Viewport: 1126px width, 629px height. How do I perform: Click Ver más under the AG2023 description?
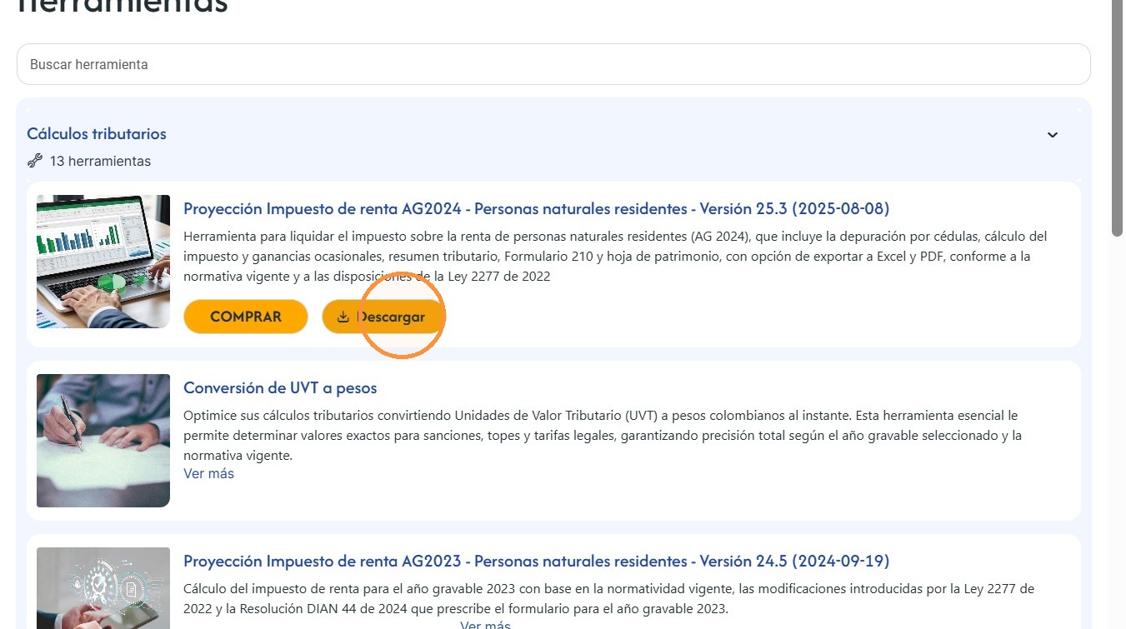coord(485,625)
